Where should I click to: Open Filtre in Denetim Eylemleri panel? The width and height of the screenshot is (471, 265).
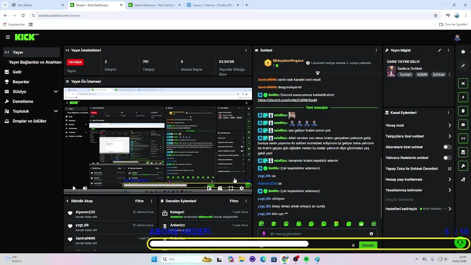[234, 201]
